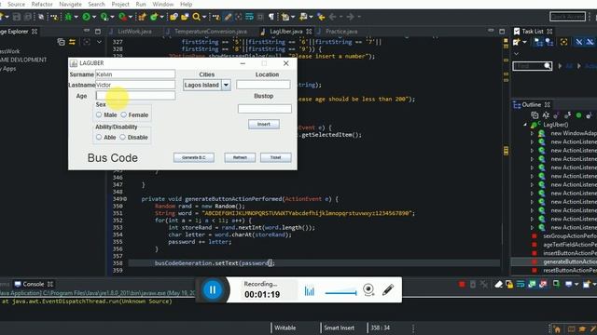Toggle Hide Fields icon in Outline
The width and height of the screenshot is (597, 335).
pyautogui.click(x=557, y=115)
